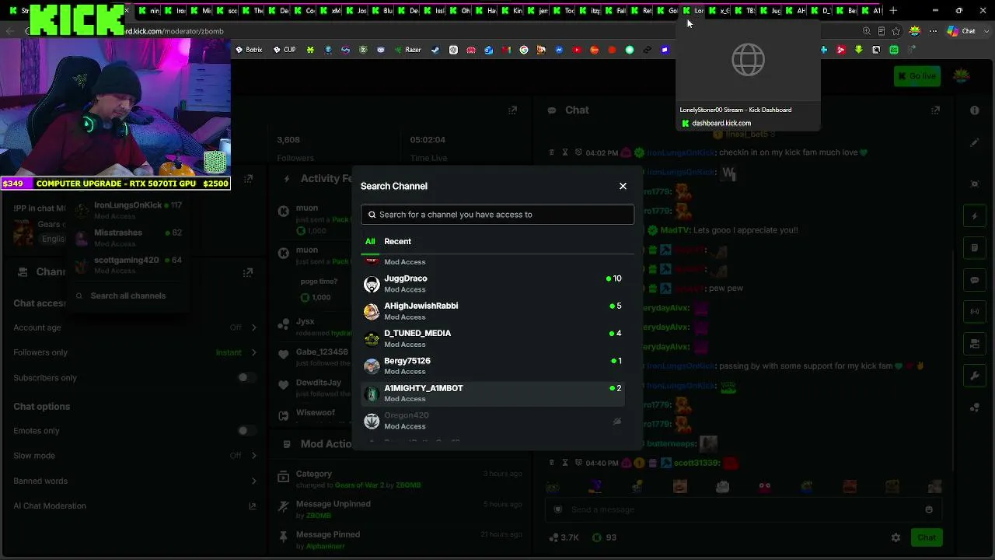995x560 pixels.
Task: Click the wrench tools icon in sidebar
Action: tap(975, 376)
